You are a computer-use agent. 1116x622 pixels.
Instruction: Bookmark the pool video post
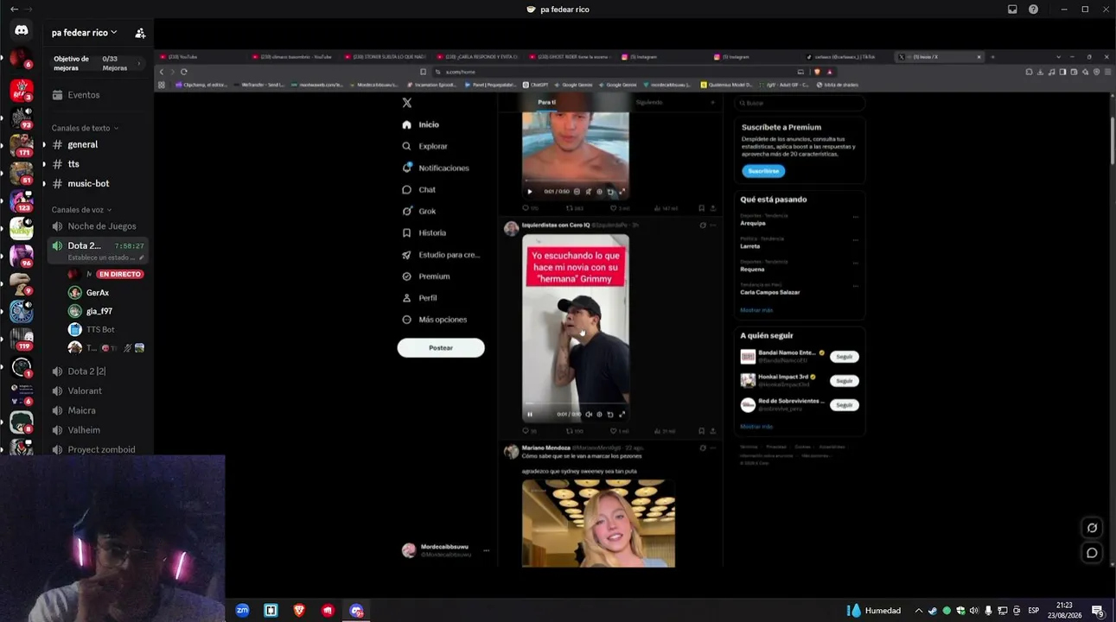tap(701, 208)
